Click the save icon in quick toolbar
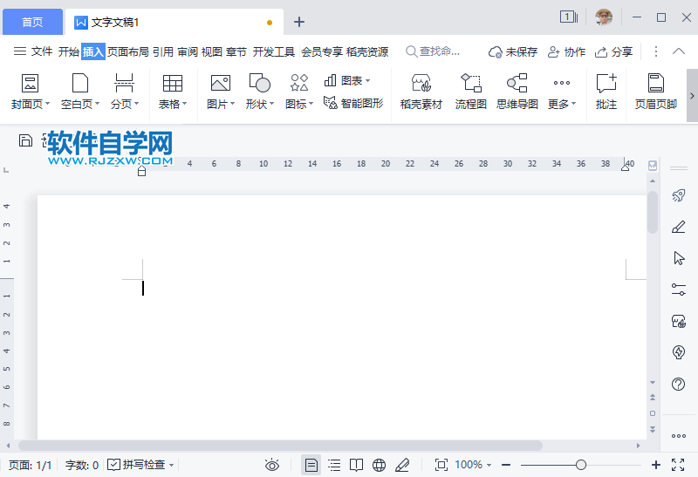This screenshot has width=698, height=477. click(x=26, y=140)
